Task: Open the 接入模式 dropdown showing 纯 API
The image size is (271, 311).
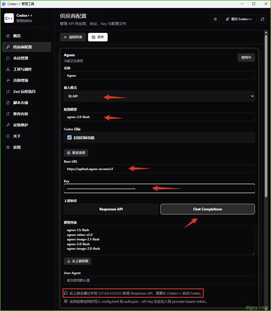Action: (x=159, y=96)
